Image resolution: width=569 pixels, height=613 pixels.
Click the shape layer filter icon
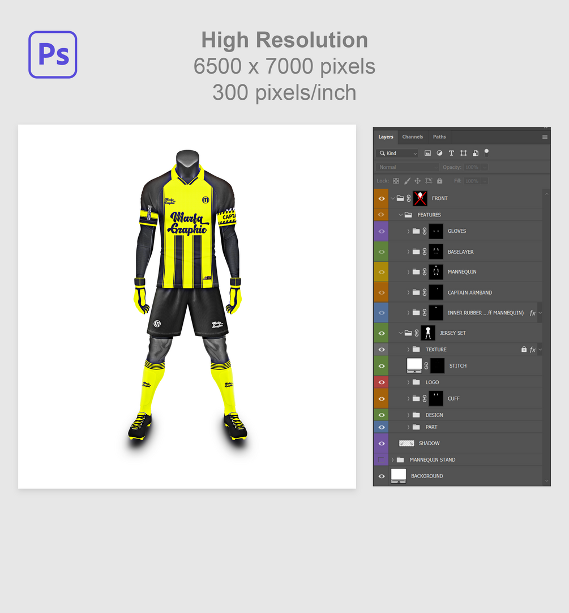tap(464, 153)
